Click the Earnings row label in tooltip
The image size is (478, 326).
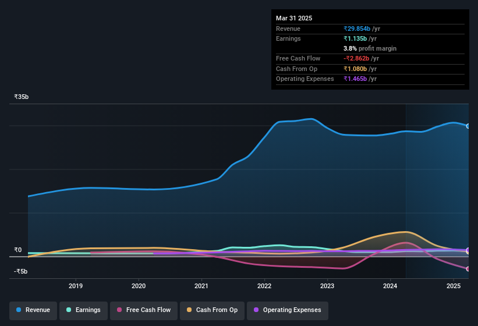point(288,38)
